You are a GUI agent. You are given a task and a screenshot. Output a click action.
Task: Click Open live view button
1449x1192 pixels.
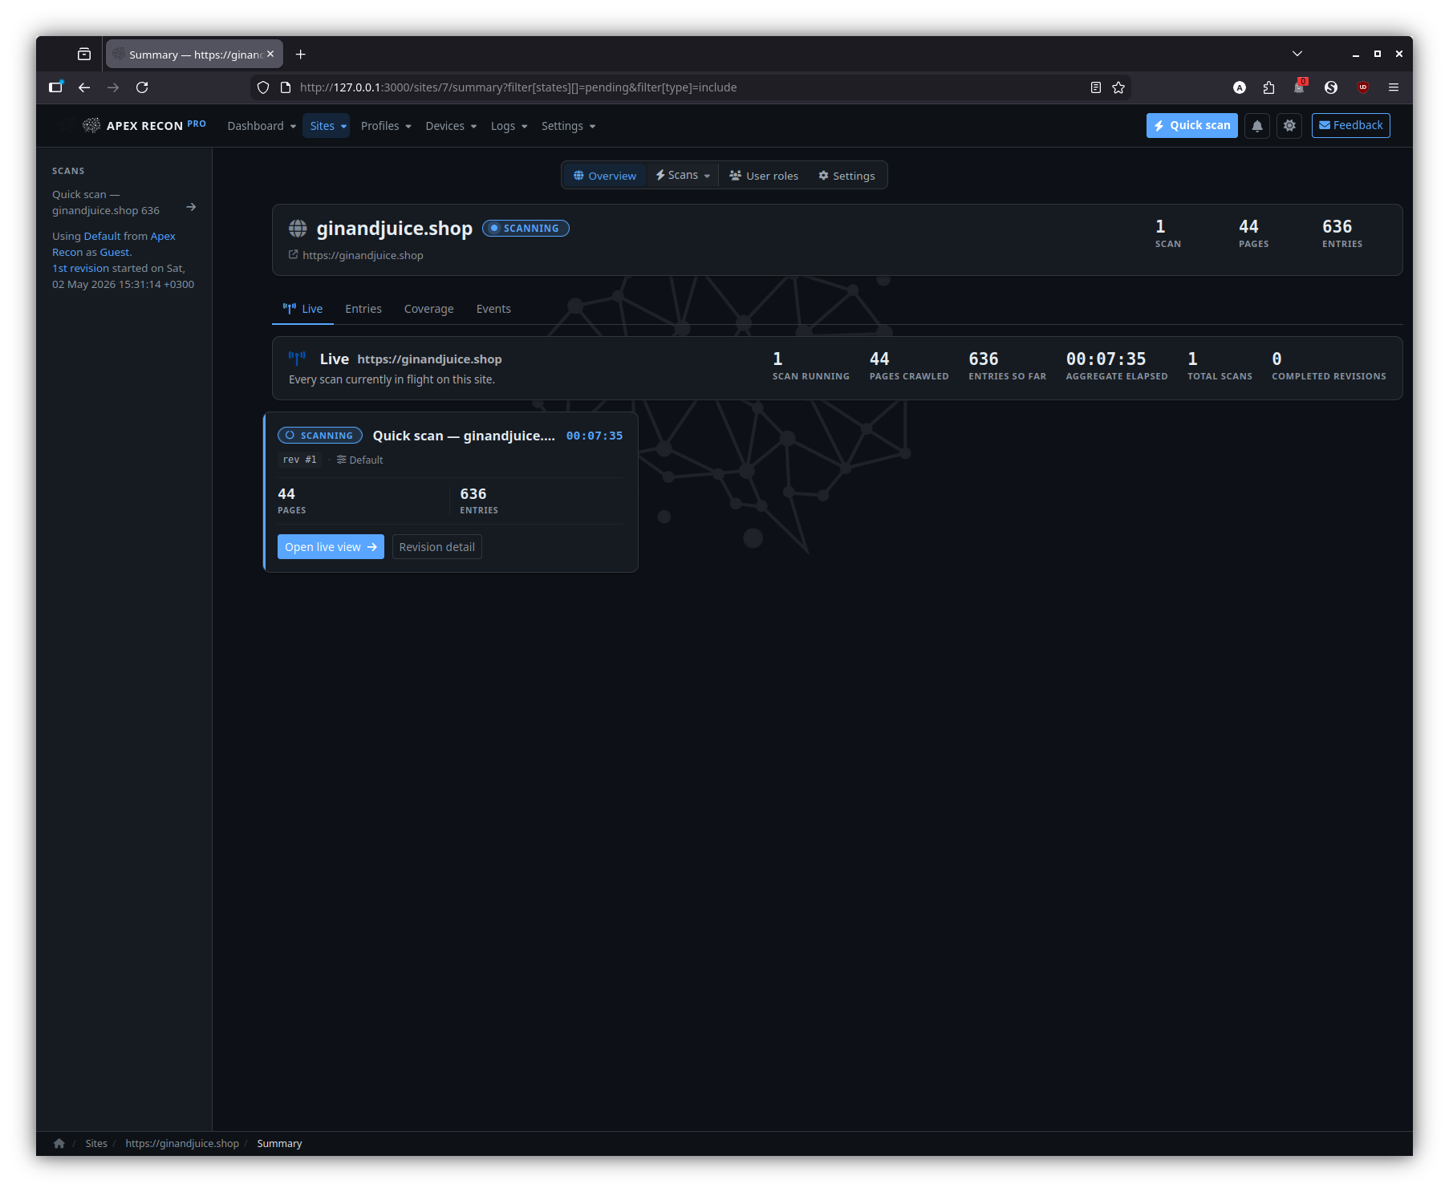(331, 547)
